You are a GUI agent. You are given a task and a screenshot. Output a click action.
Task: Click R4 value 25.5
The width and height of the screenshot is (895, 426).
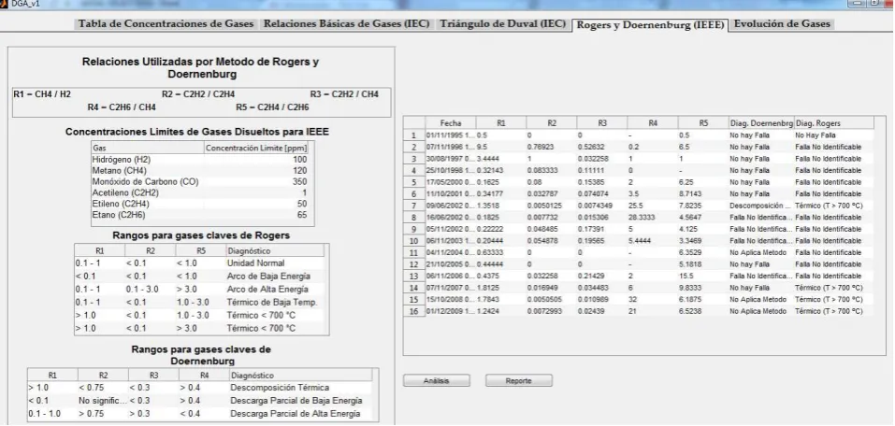pyautogui.click(x=653, y=206)
